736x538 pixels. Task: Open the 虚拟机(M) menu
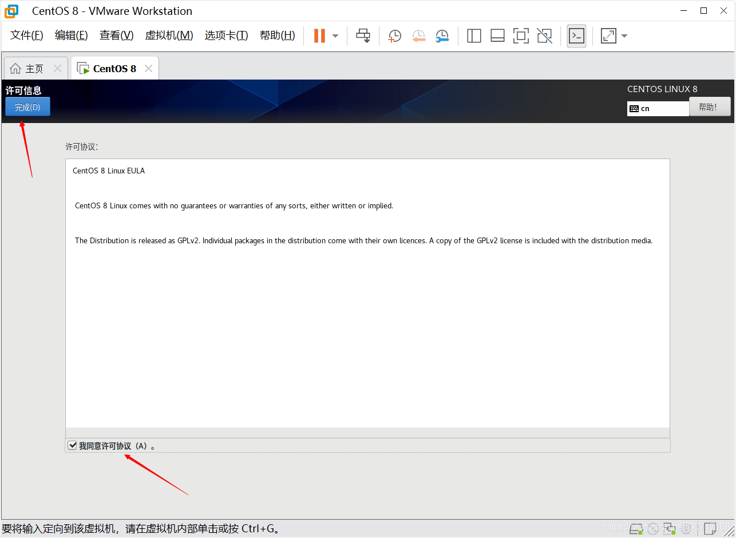(169, 35)
